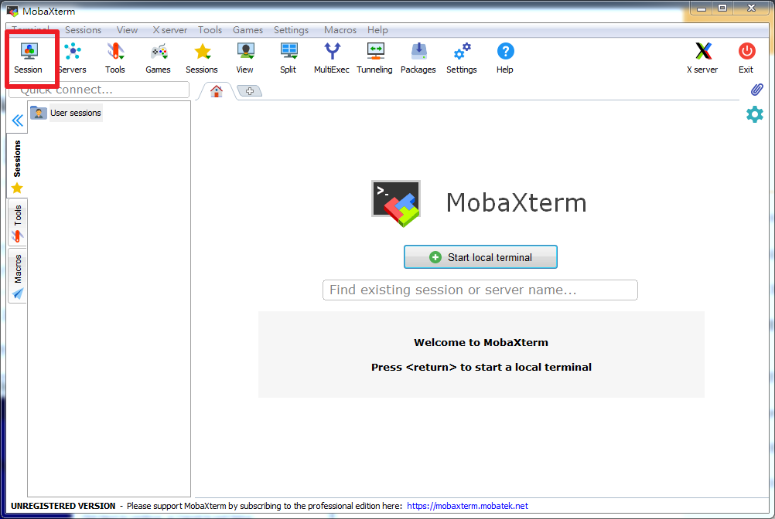Maximize the MobaXterm window
The image size is (775, 519).
tap(722, 8)
